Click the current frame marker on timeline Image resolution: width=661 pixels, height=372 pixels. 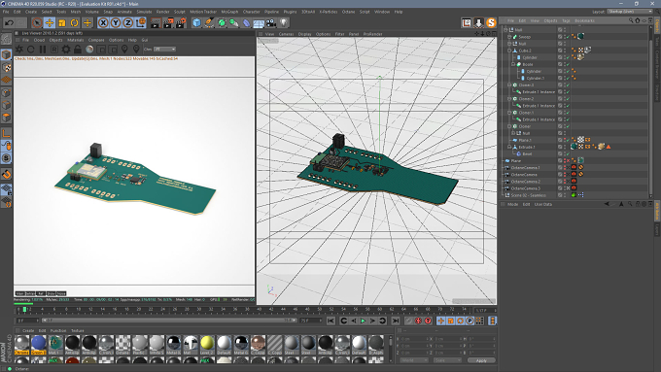[x=24, y=310]
